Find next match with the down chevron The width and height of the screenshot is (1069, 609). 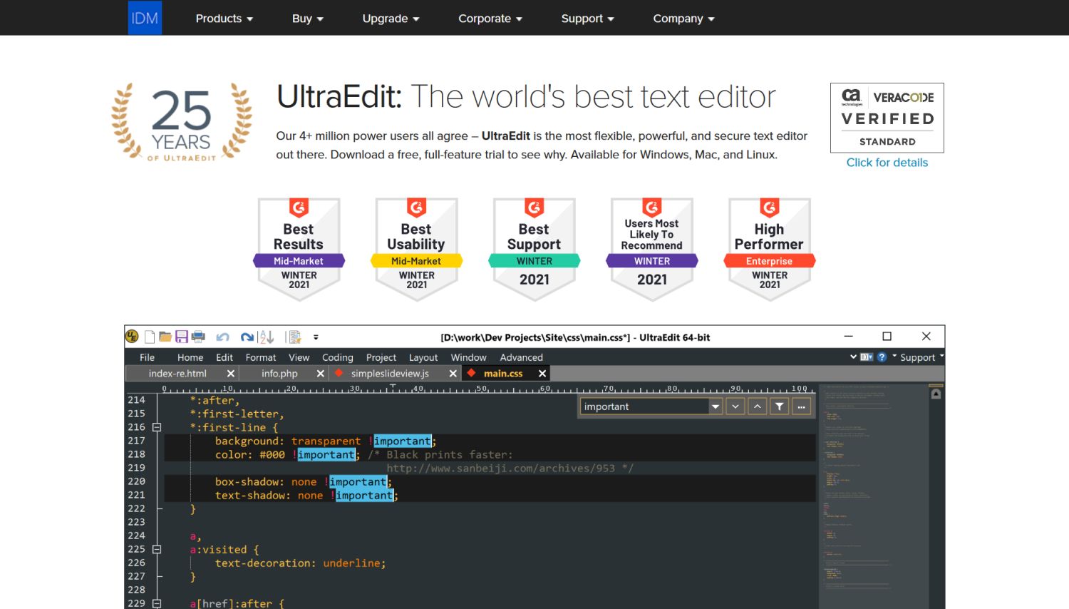coord(735,406)
